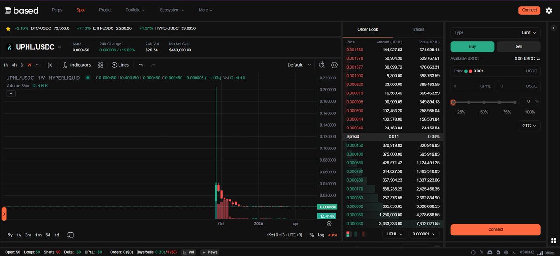Click the go-to-date calendar icon
The width and height of the screenshot is (560, 256).
(x=70, y=235)
